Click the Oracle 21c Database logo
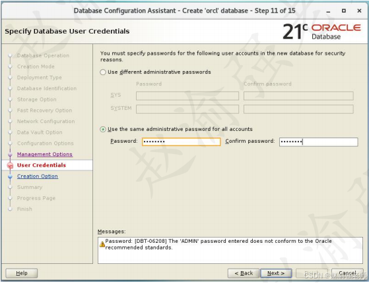The width and height of the screenshot is (369, 283). coord(321,32)
